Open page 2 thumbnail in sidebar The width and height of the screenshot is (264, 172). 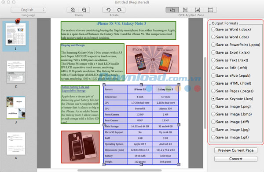tap(16, 72)
